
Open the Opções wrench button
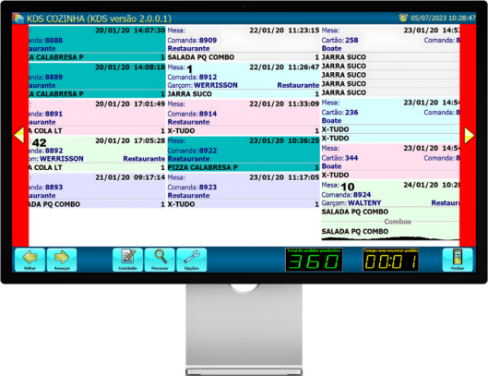tap(191, 260)
